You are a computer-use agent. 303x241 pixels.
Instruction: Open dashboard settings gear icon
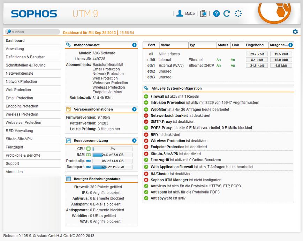pos(295,32)
